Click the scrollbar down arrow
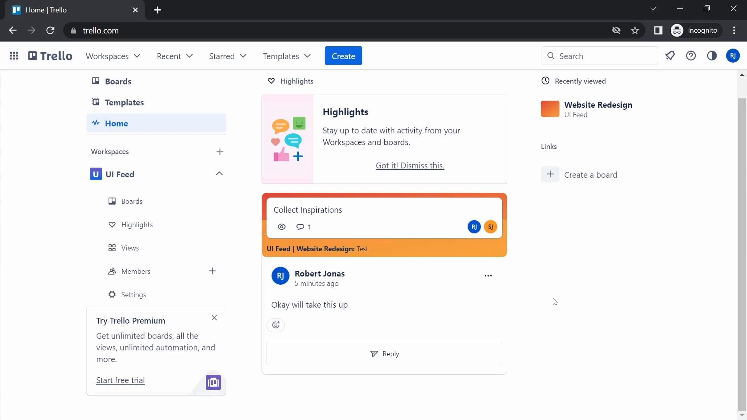The image size is (747, 420). 742,415
